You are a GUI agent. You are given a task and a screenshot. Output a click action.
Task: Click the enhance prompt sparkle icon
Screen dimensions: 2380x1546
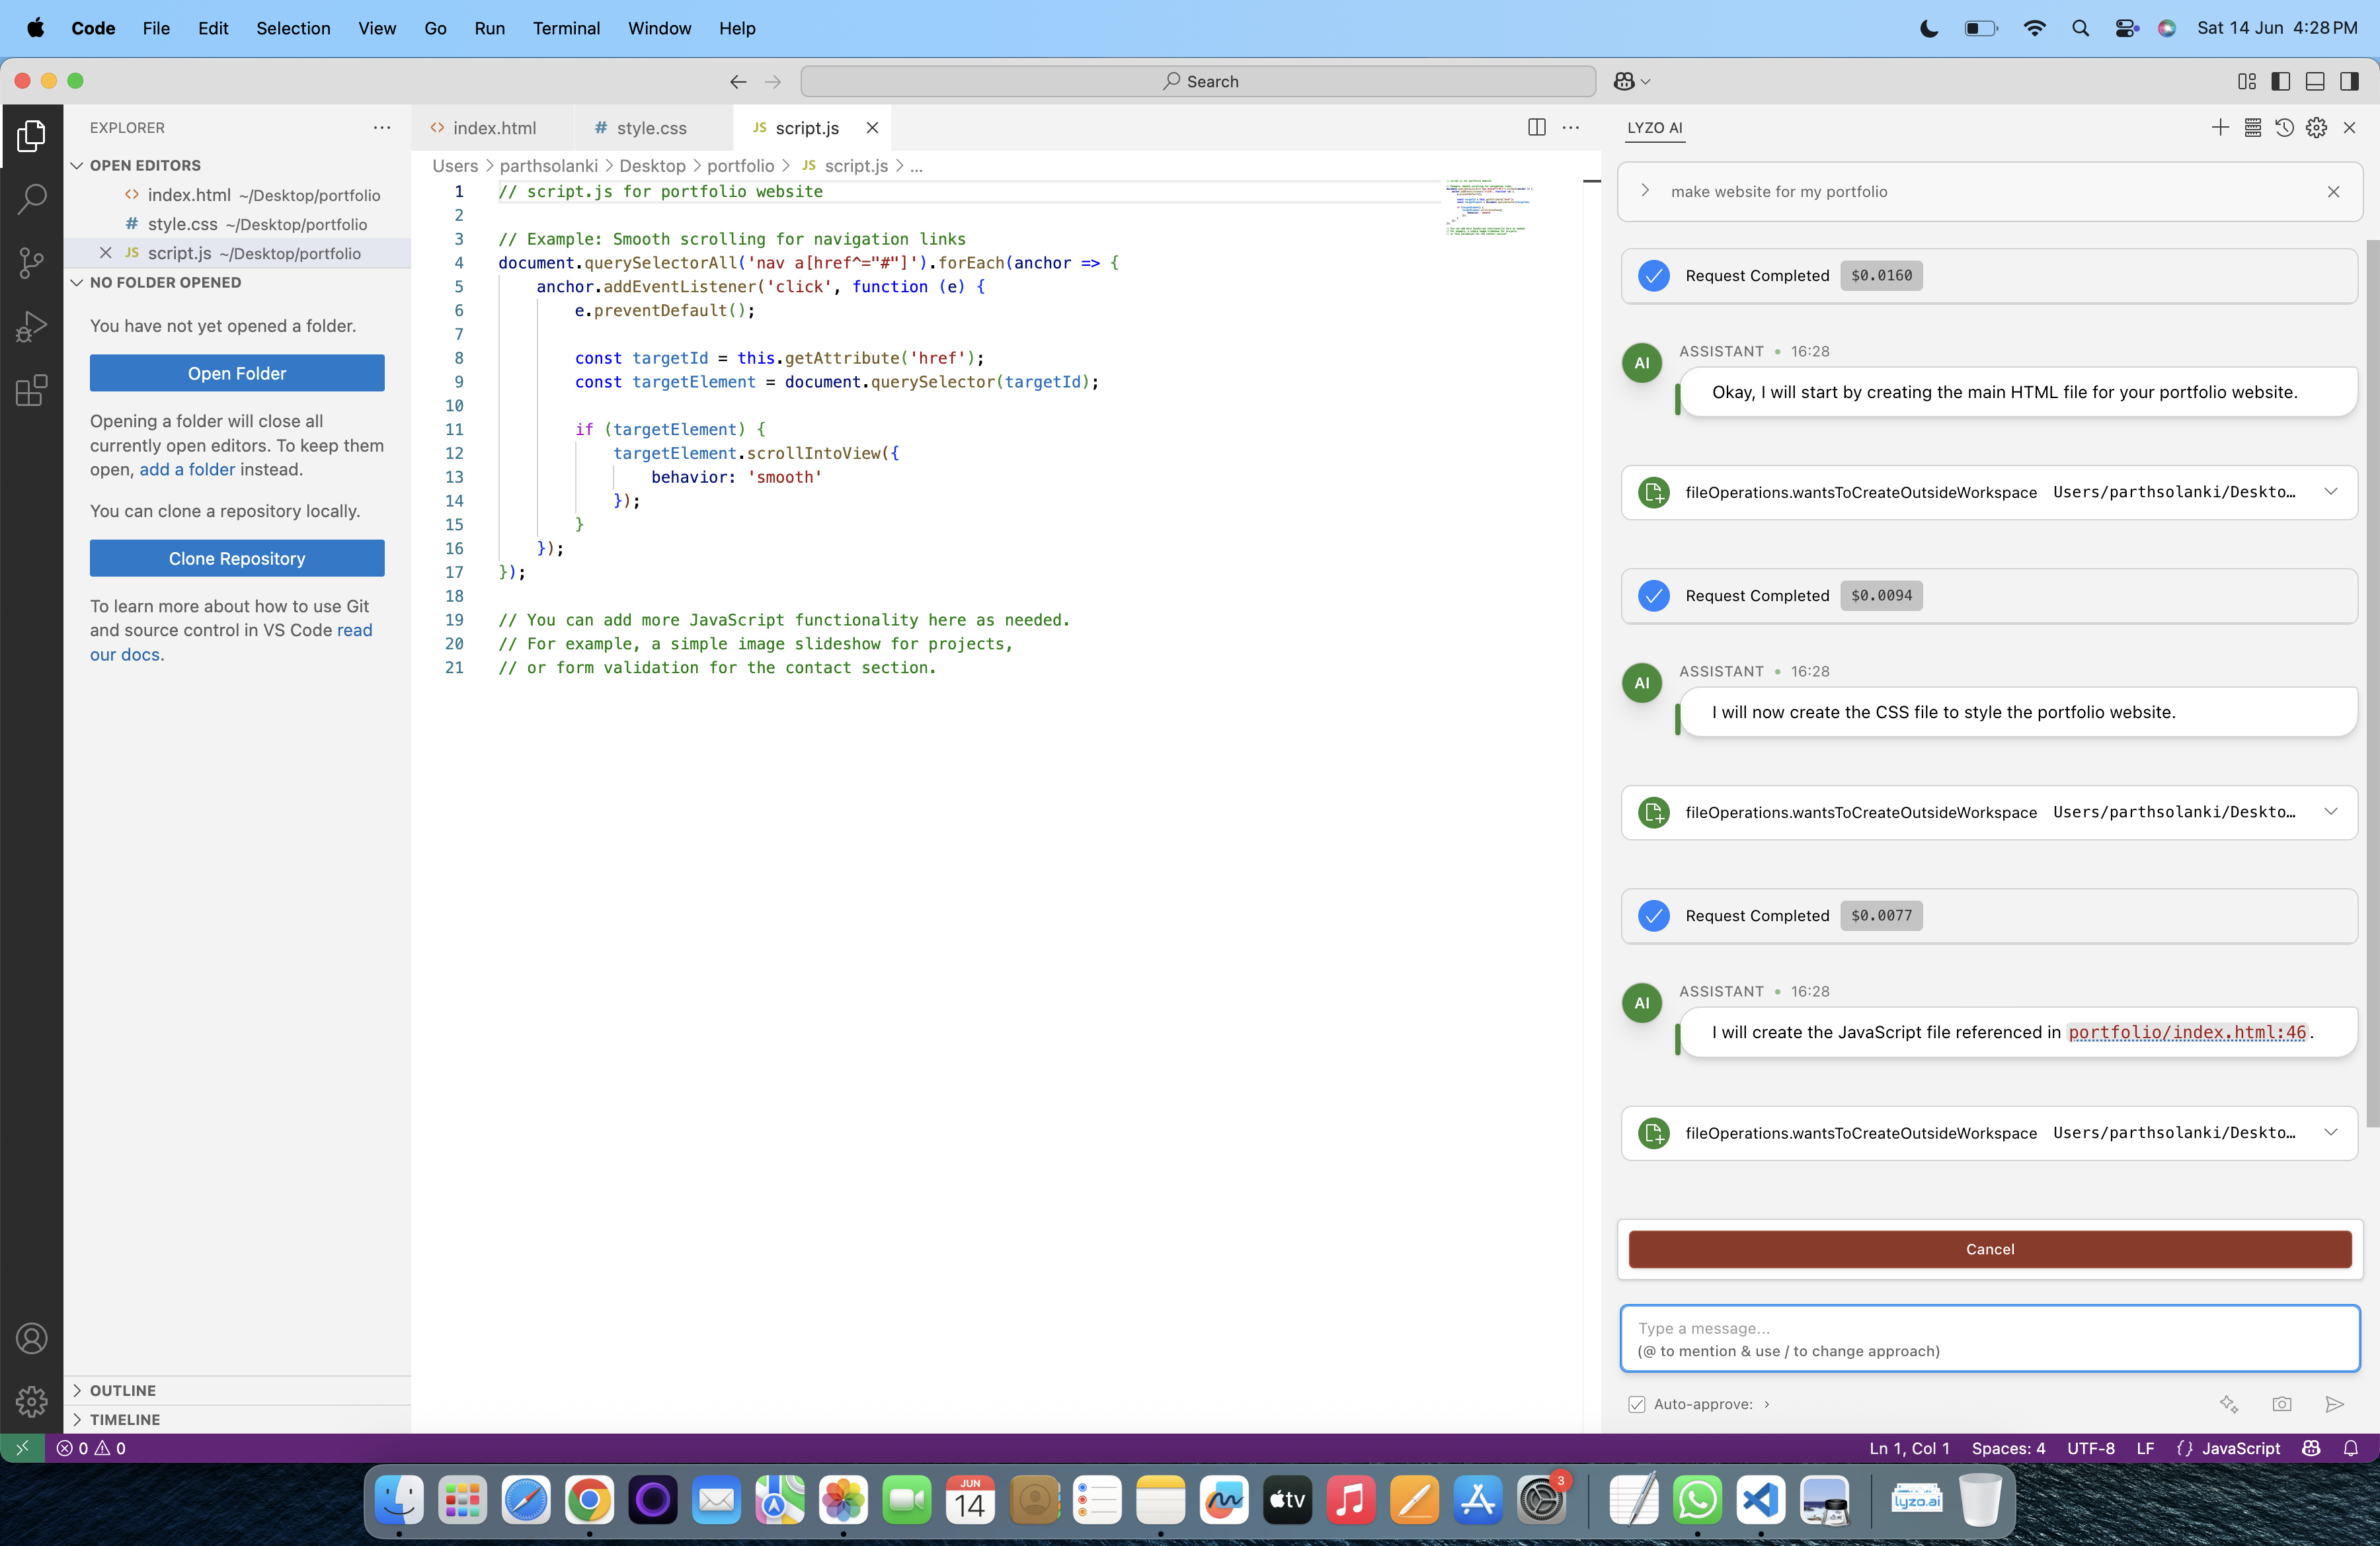coord(2229,1404)
